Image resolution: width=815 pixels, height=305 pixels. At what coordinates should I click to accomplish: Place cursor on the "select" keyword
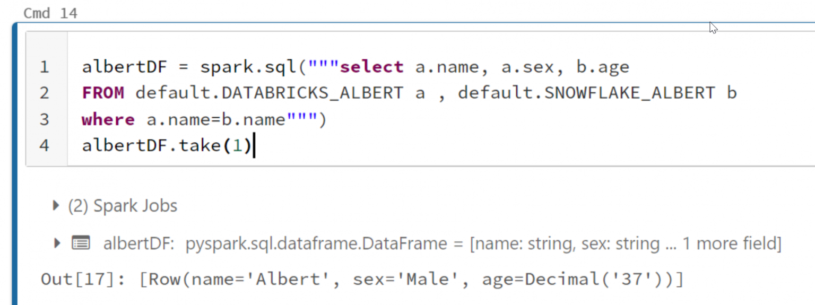coord(371,67)
